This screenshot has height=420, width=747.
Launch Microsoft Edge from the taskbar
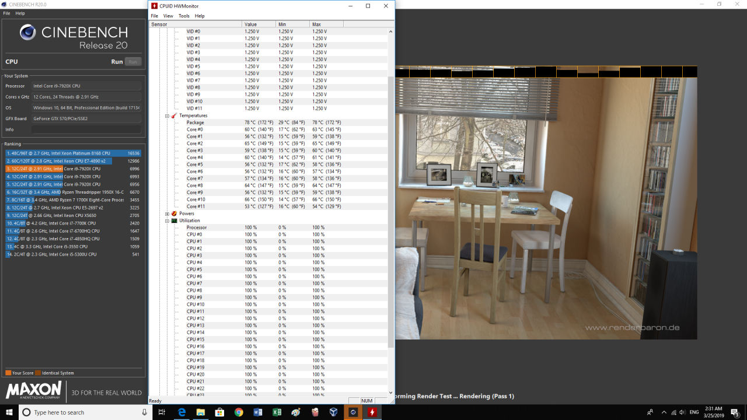point(181,412)
